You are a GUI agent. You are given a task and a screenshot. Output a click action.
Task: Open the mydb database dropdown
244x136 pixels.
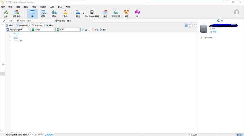pos(43,30)
